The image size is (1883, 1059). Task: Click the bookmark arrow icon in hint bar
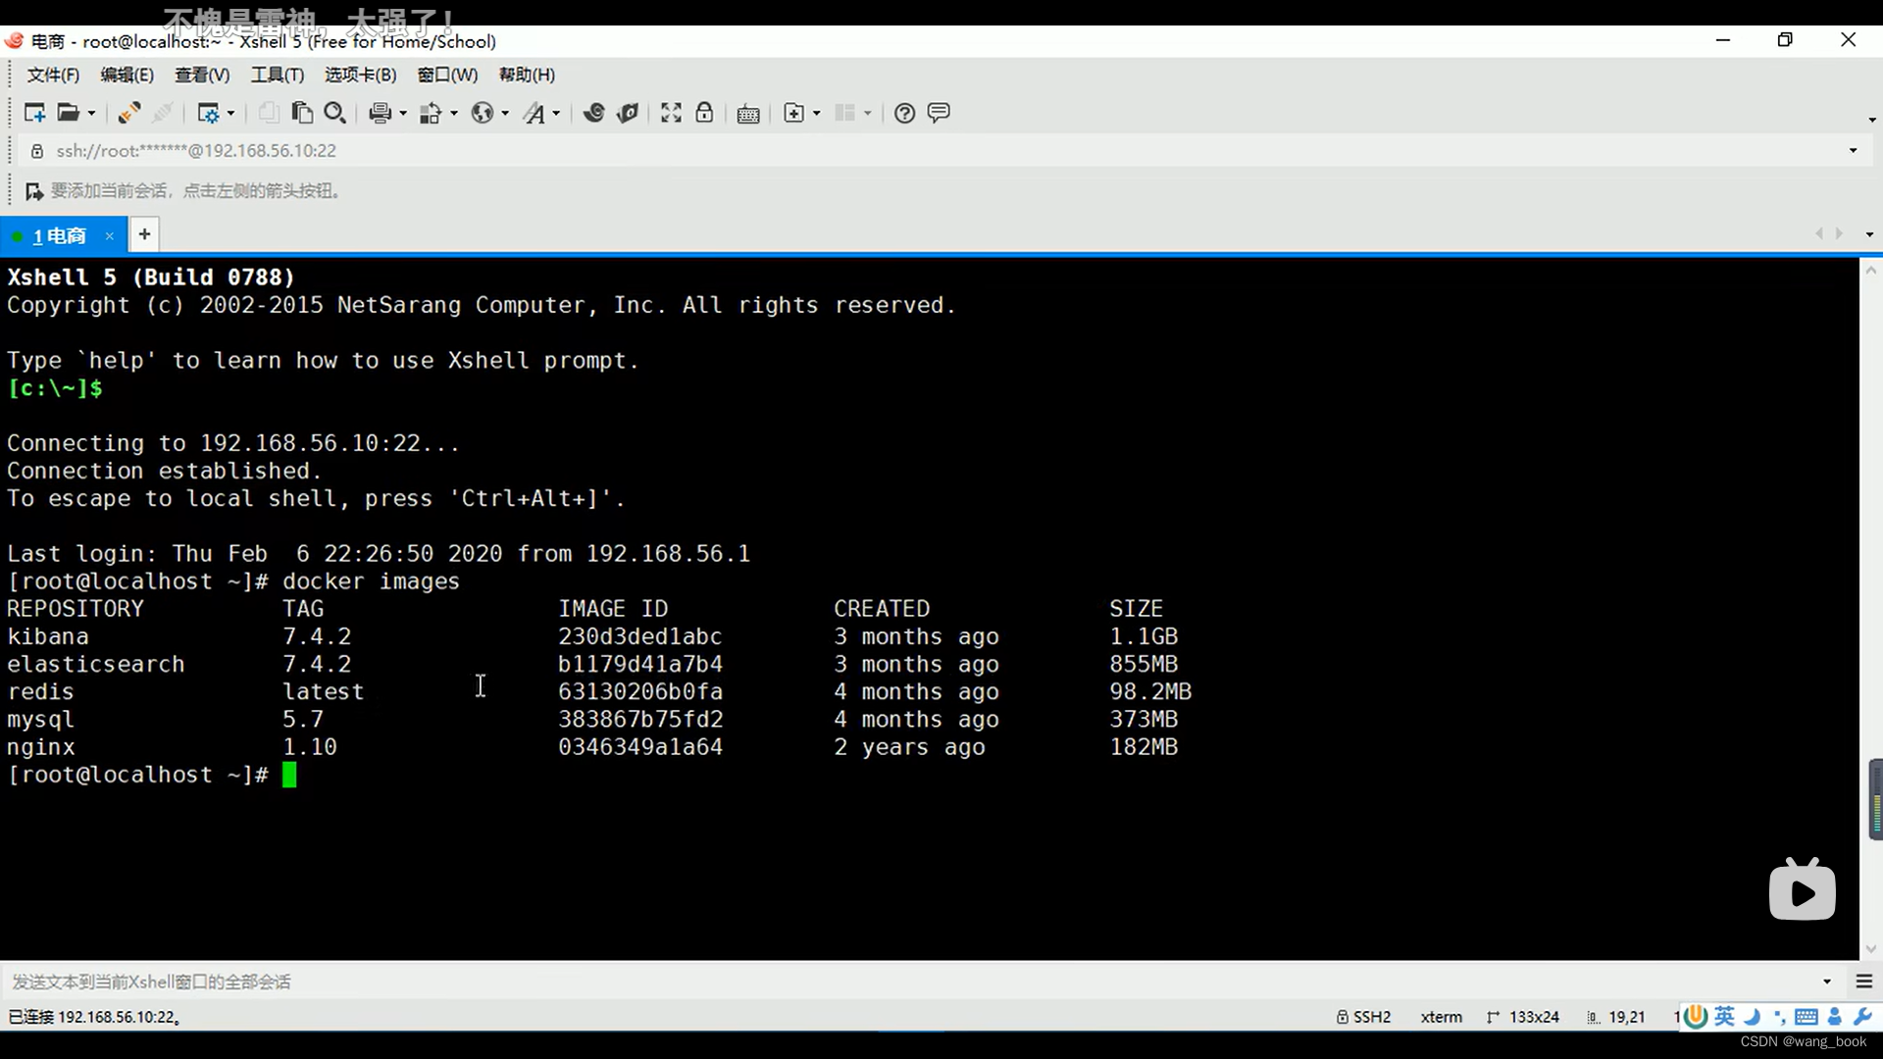(34, 190)
